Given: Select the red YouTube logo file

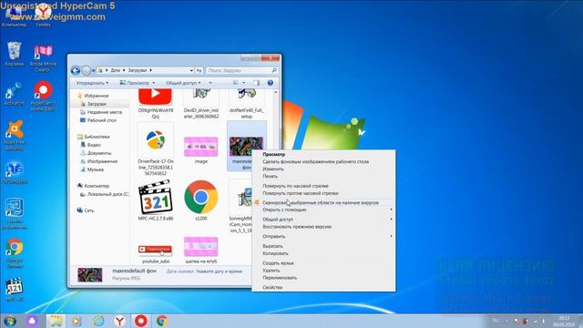Looking at the screenshot, I should click(x=156, y=104).
